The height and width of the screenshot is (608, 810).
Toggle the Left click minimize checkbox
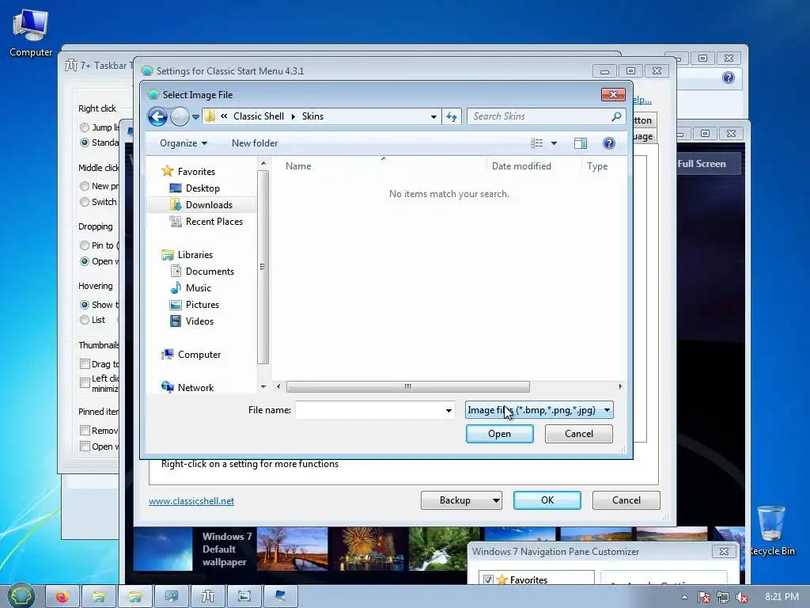[x=85, y=382]
